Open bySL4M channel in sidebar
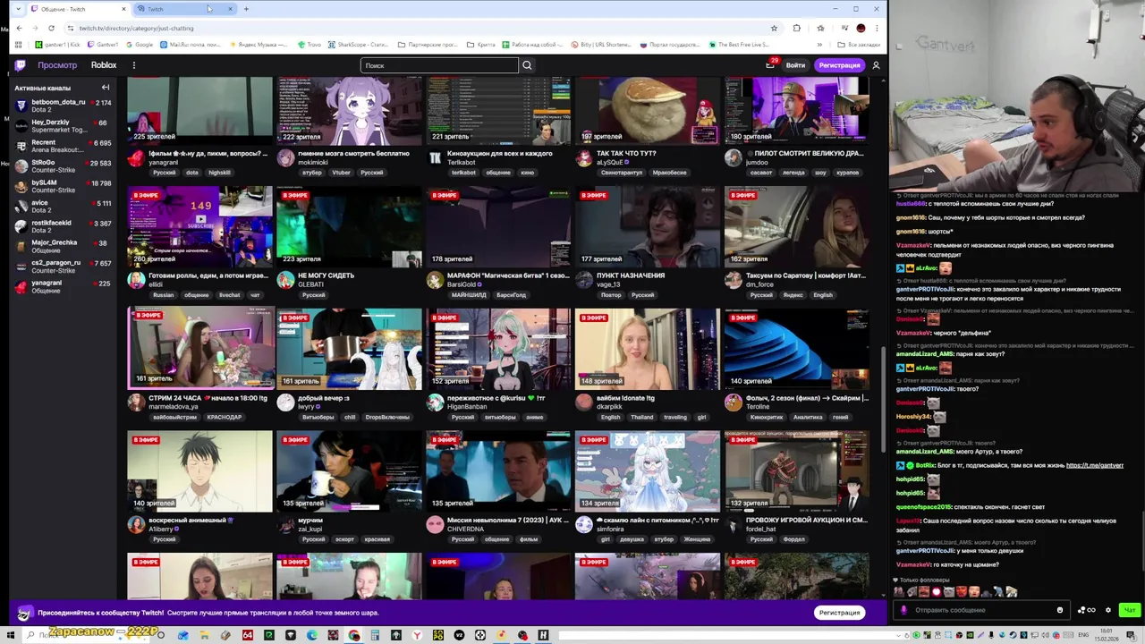Screen dimensions: 1145x644 [63, 186]
